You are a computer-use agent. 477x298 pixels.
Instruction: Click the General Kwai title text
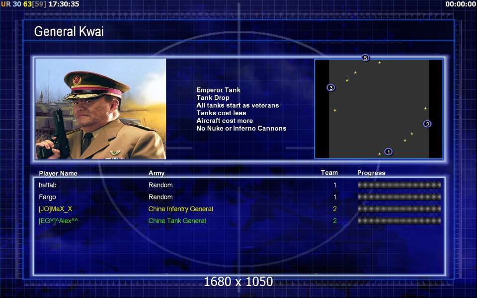point(69,31)
